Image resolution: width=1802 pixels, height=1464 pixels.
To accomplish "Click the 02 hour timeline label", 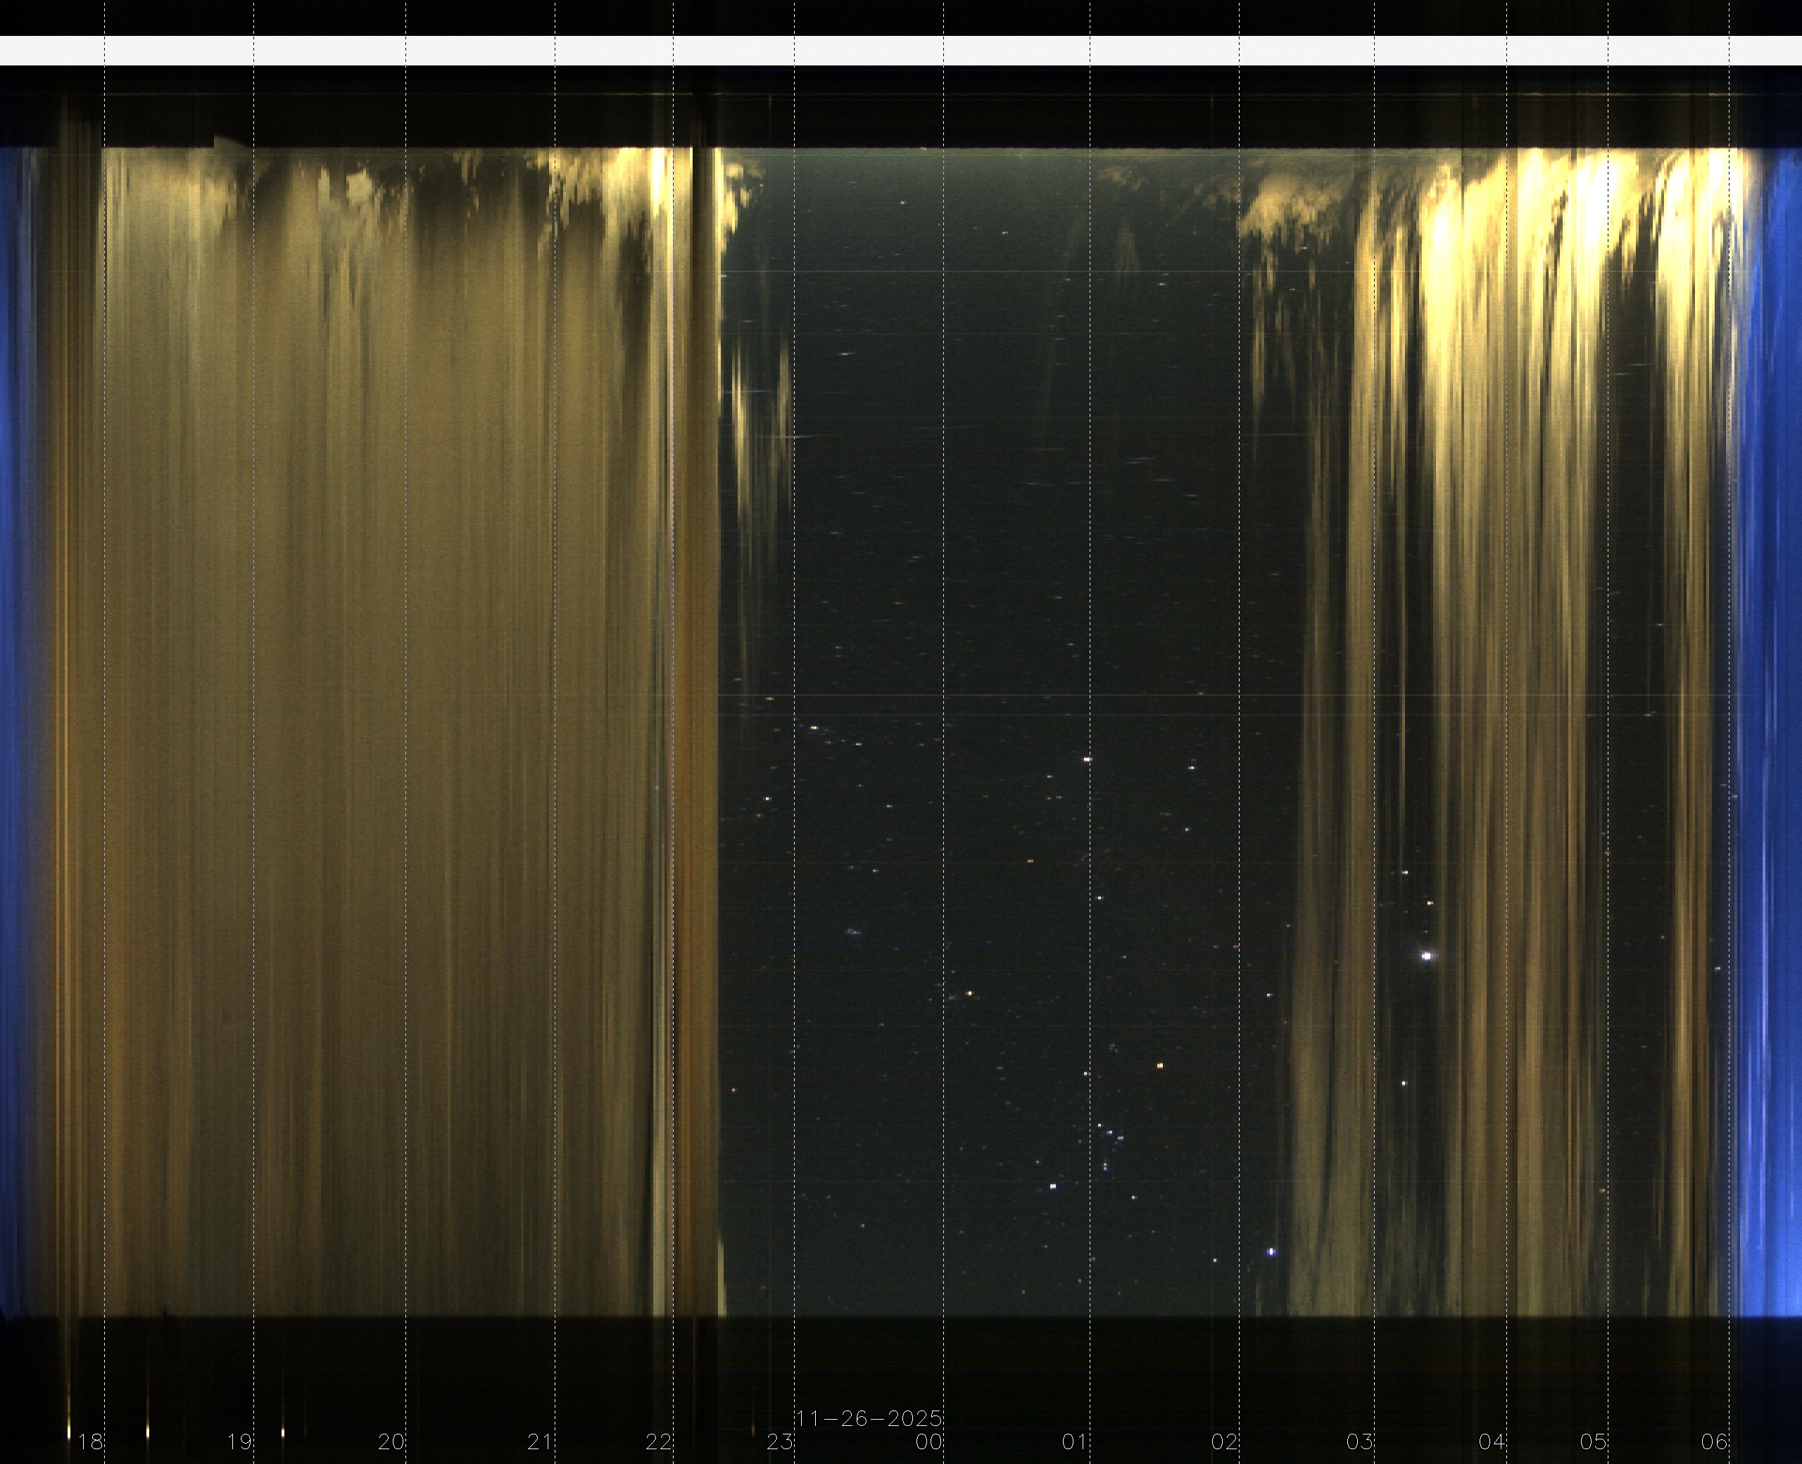I will coord(1224,1441).
